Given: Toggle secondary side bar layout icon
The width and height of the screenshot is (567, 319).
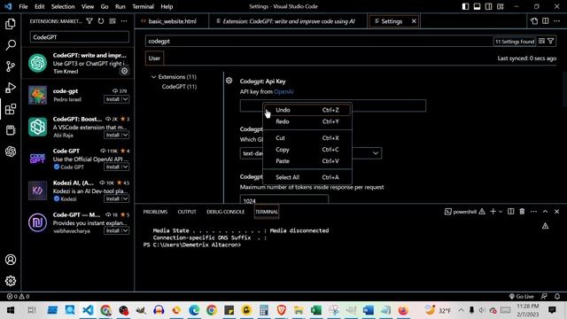Looking at the screenshot, I should [488, 6].
